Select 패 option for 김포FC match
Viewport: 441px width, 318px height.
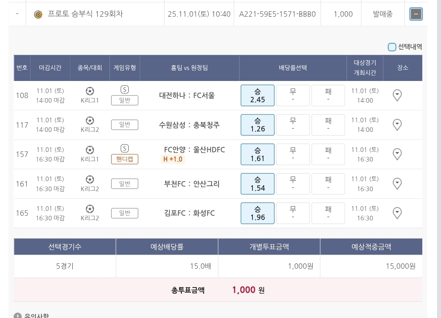(x=328, y=213)
